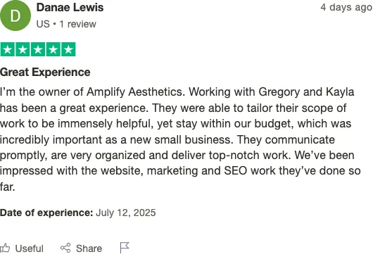Viewport: 373px width, 259px height.
Task: Select the fourth green rating star
Action: point(53,49)
